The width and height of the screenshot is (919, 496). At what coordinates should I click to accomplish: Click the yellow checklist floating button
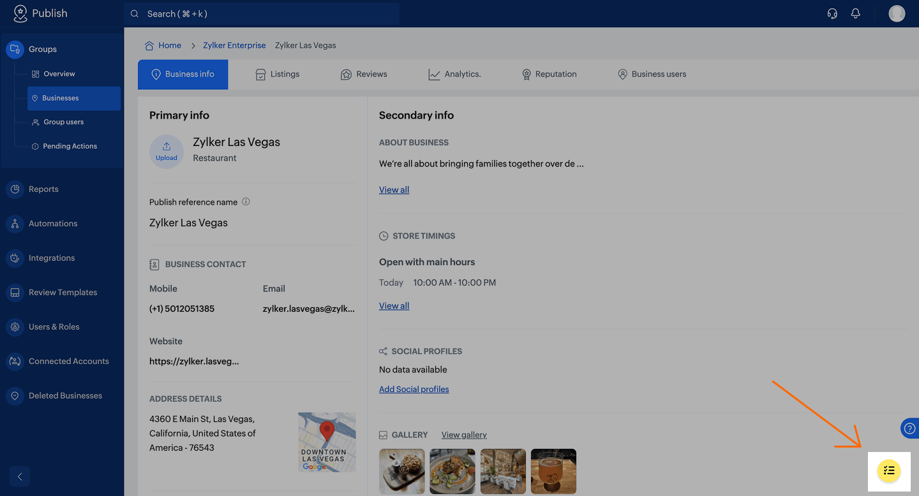(x=889, y=471)
